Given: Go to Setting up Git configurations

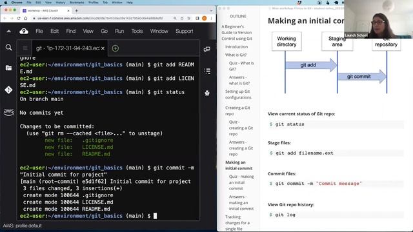Looking at the screenshot, I should (x=238, y=94).
